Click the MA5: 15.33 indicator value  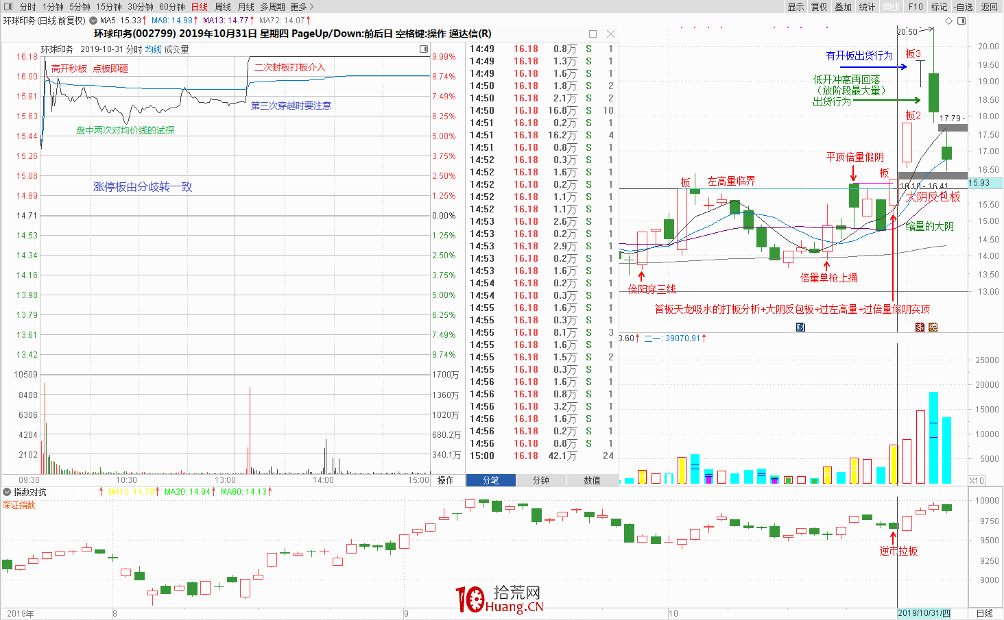[x=123, y=21]
